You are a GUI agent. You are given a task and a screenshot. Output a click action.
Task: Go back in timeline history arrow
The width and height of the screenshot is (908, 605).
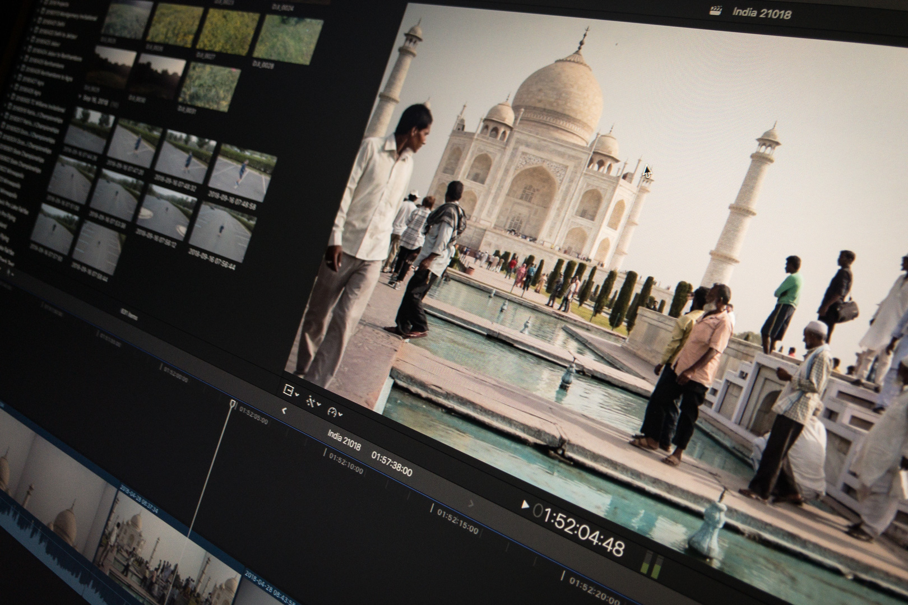point(284,411)
